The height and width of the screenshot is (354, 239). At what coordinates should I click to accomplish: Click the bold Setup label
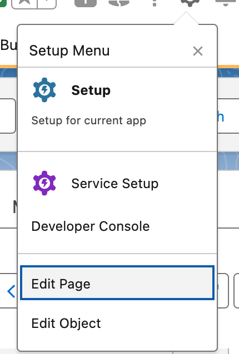91,90
